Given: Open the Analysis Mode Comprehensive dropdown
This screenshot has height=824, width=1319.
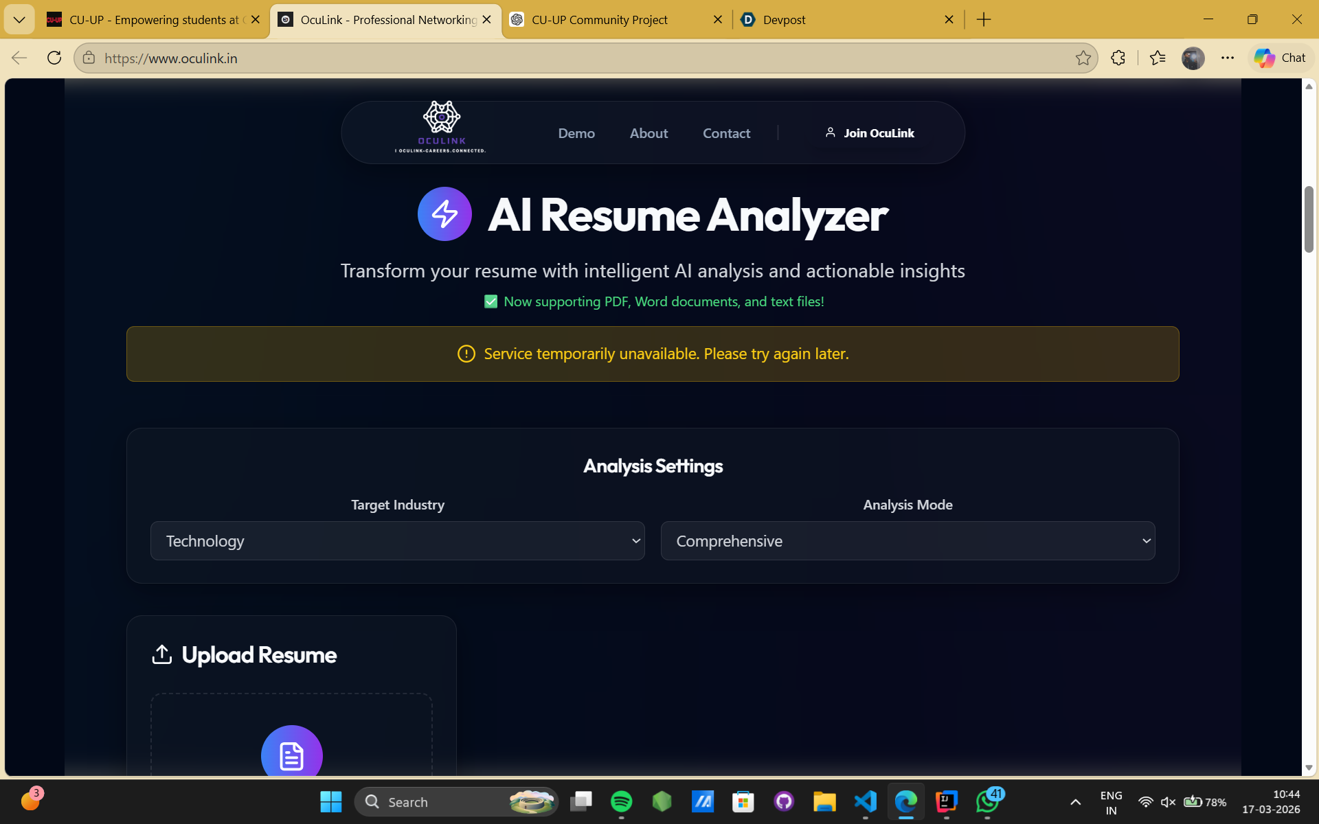Looking at the screenshot, I should [907, 541].
